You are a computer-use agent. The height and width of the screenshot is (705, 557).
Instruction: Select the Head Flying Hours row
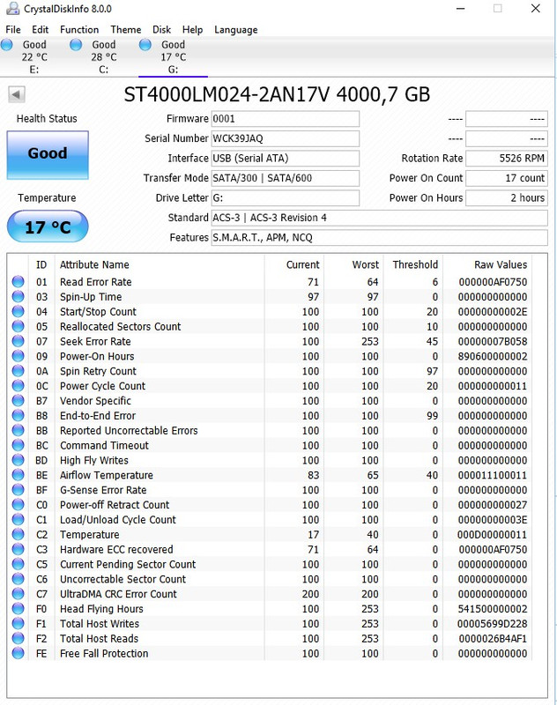click(x=270, y=608)
